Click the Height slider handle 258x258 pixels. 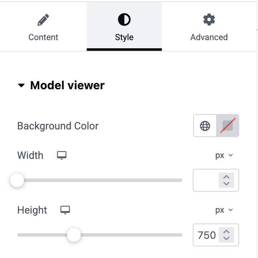pyautogui.click(x=74, y=235)
